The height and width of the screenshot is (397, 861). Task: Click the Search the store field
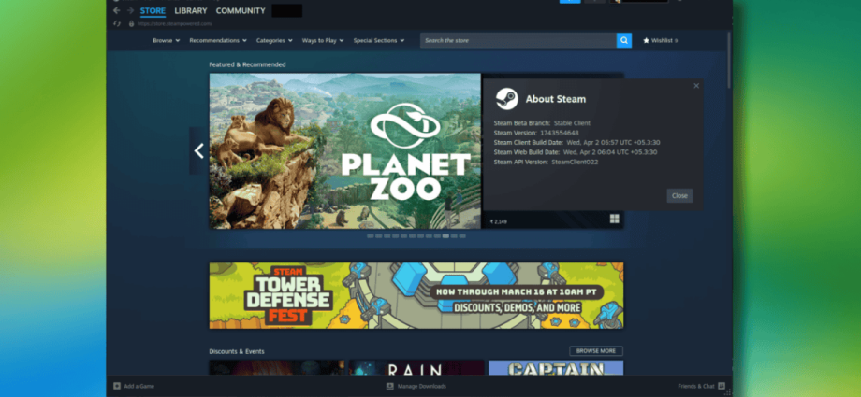[x=518, y=40]
